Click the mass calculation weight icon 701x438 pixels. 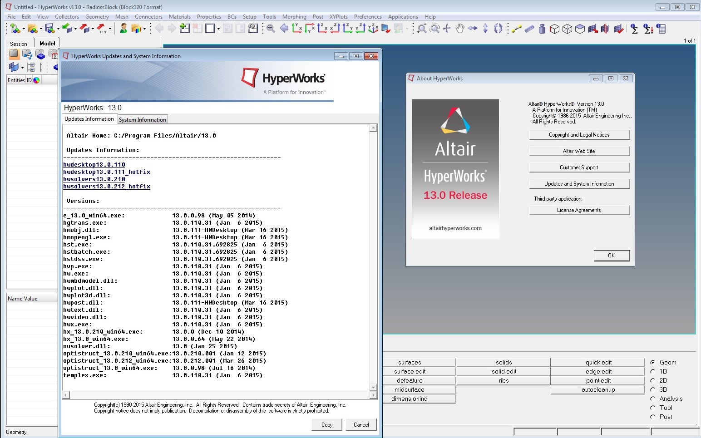click(542, 29)
